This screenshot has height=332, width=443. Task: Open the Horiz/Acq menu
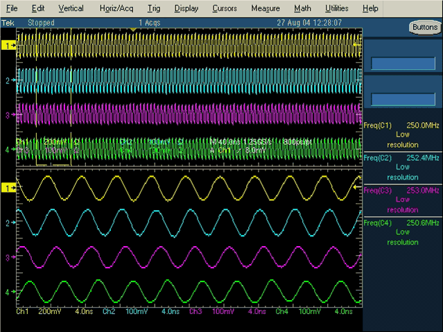click(115, 8)
